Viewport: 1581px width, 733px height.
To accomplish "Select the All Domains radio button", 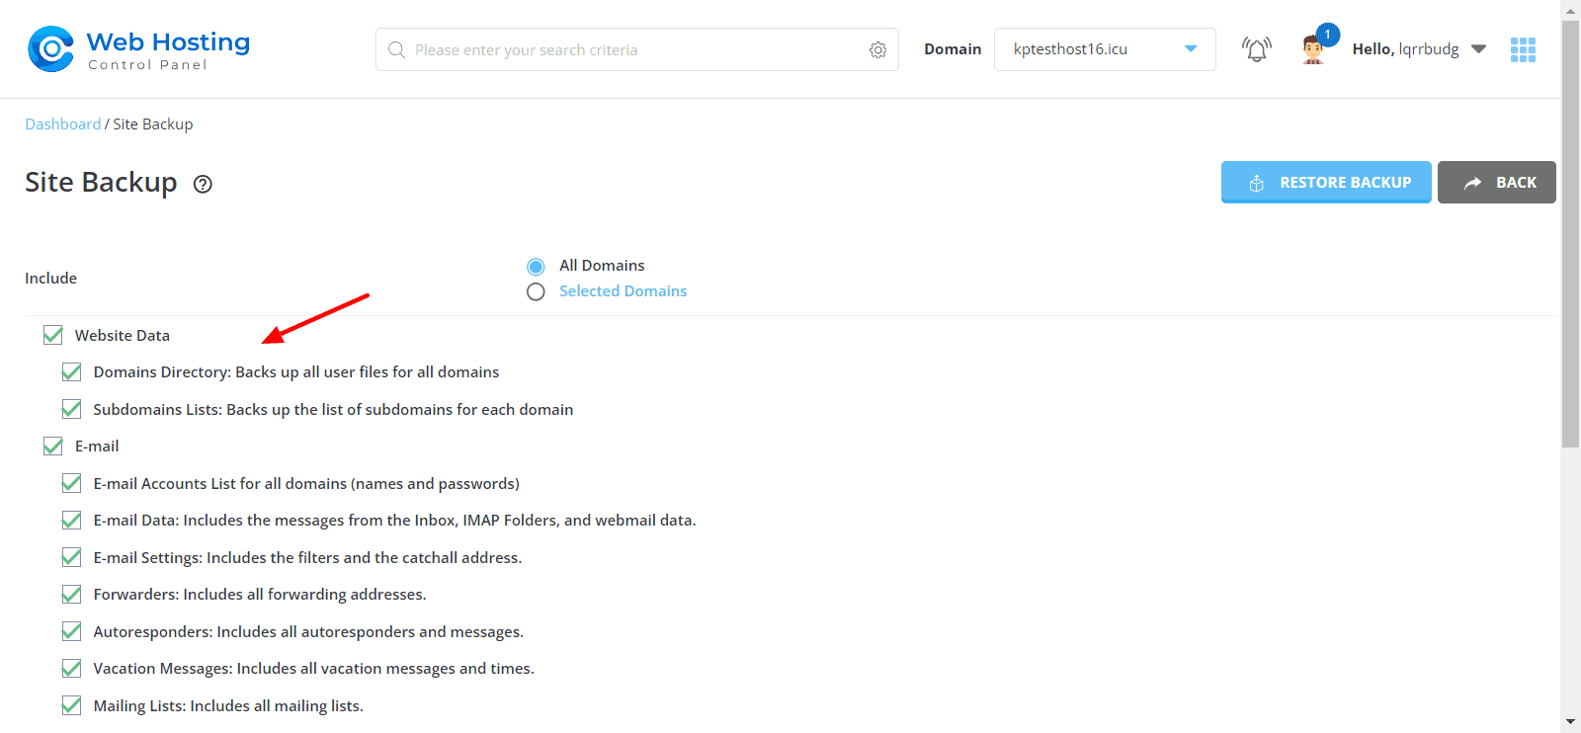I will (536, 267).
